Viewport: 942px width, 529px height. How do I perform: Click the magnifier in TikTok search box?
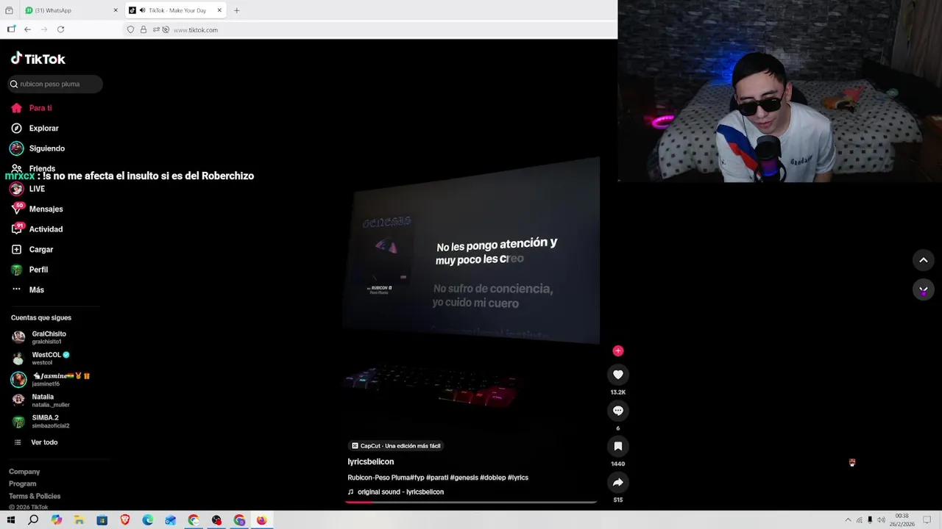point(14,84)
